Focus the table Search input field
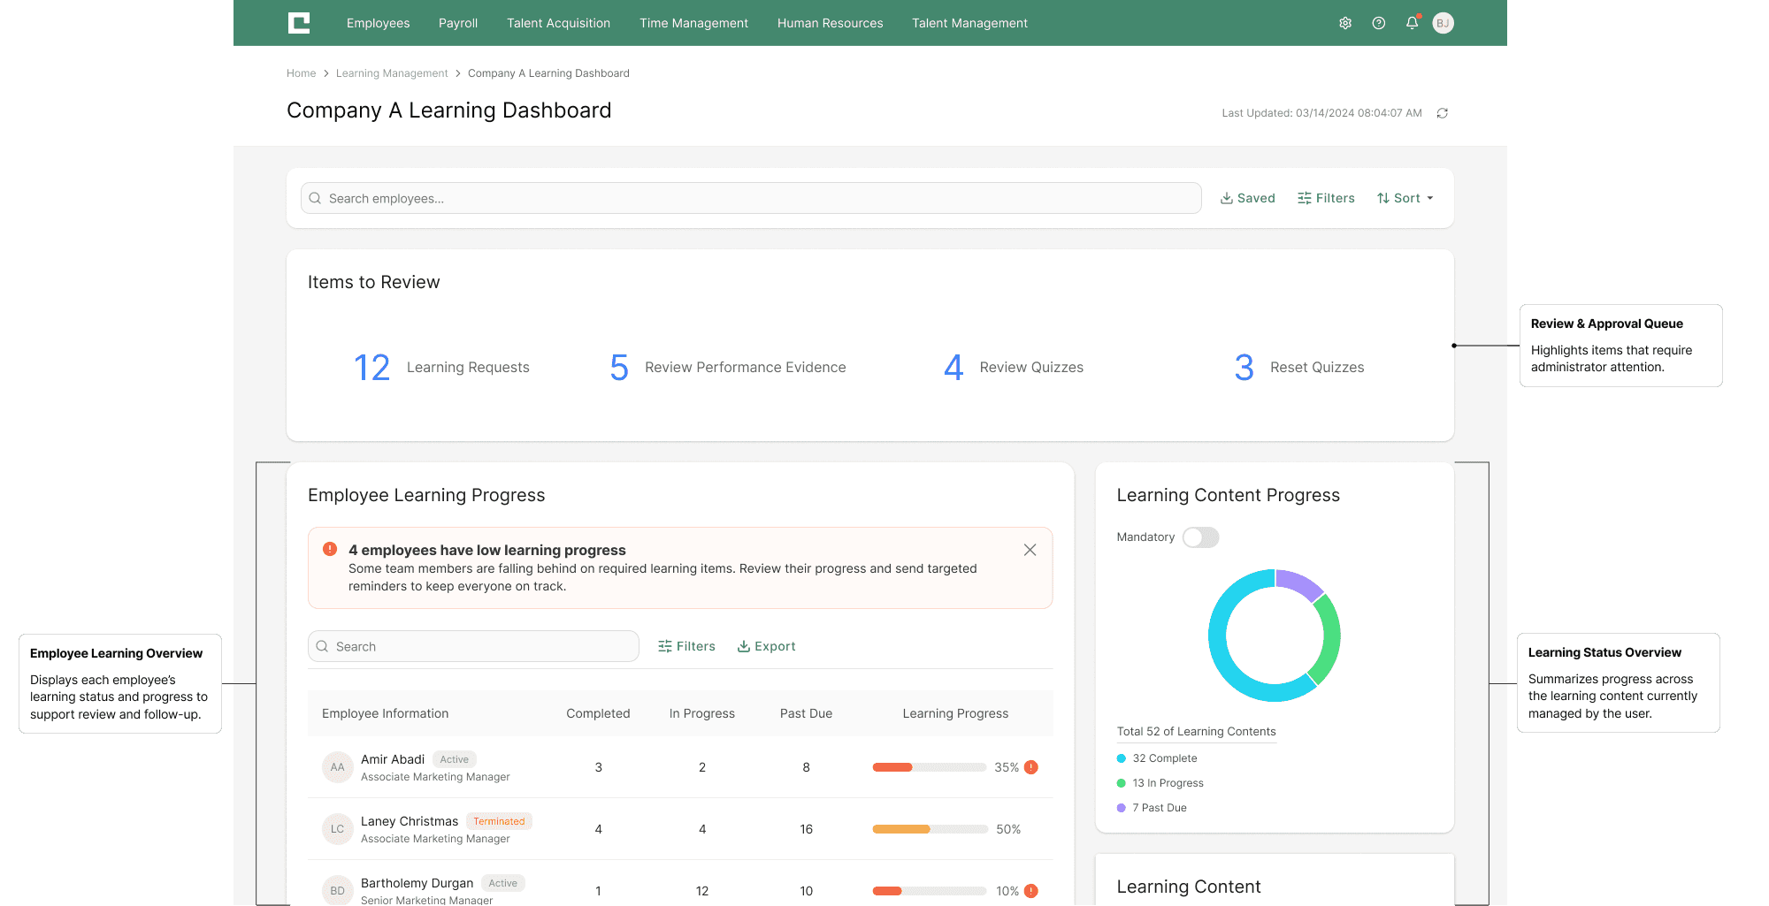1769x906 pixels. 473,646
